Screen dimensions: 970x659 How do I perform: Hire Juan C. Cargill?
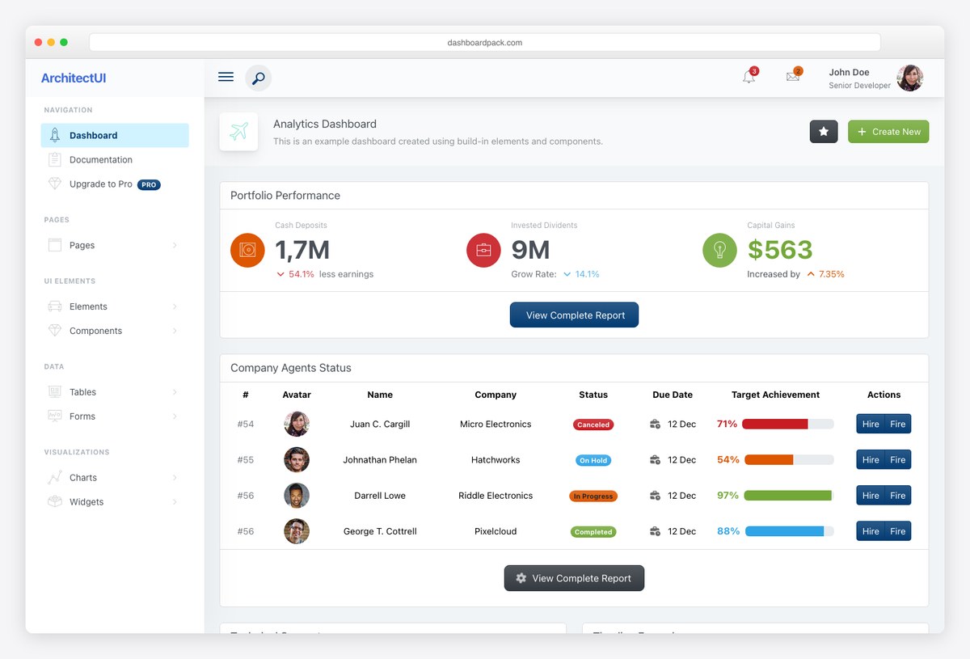[871, 424]
